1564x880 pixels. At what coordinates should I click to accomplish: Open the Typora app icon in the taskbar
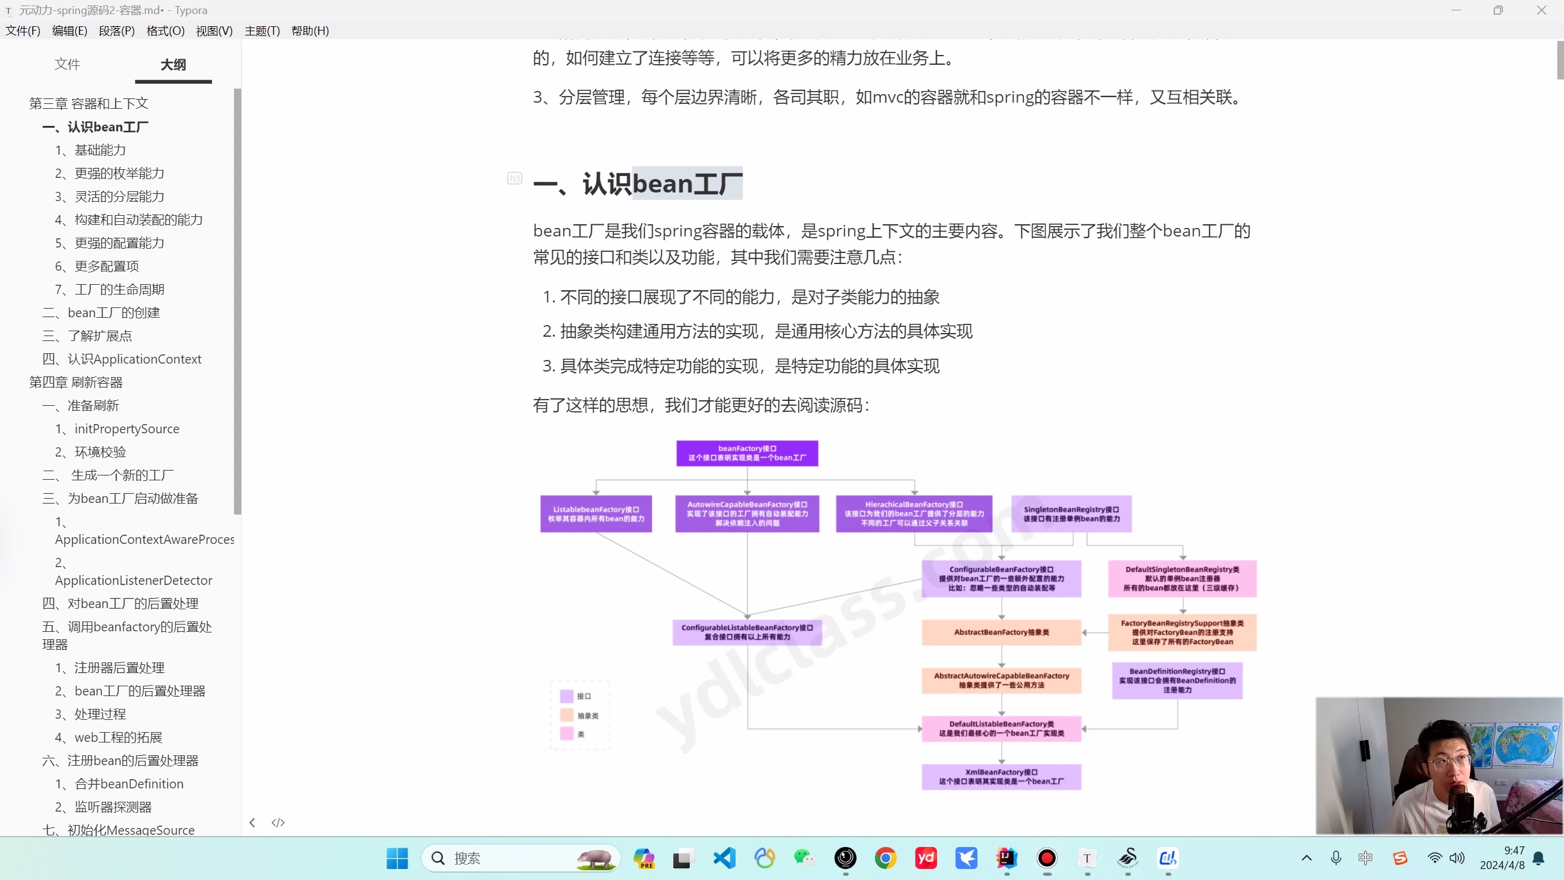pyautogui.click(x=1087, y=858)
